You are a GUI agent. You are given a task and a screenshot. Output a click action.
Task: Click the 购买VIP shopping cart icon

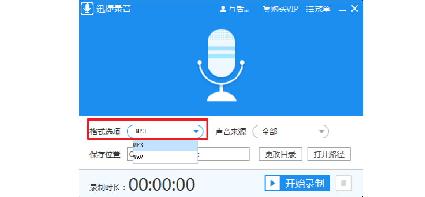click(267, 9)
